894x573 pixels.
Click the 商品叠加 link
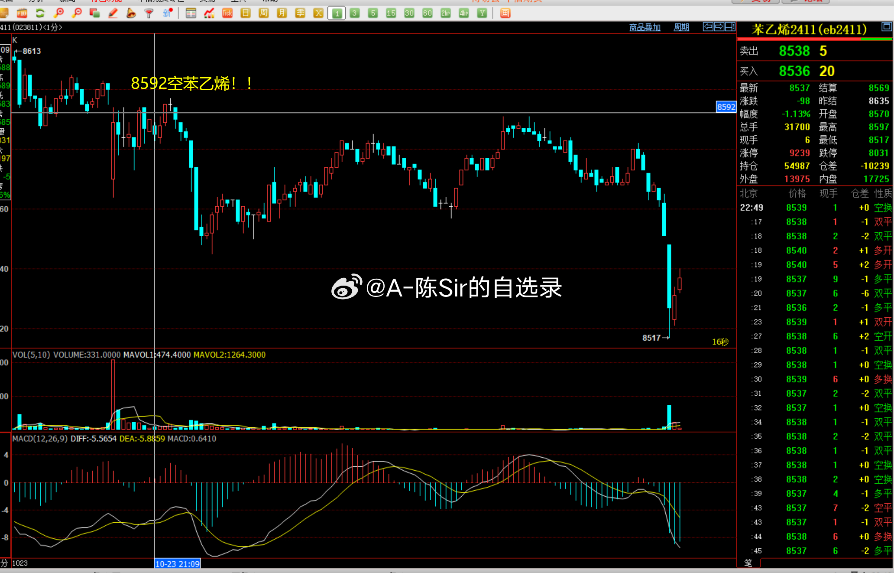(x=645, y=27)
